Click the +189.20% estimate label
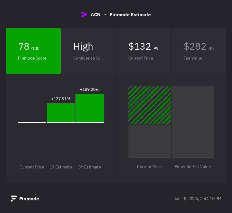Viewport: 232px width, 213px height. tap(90, 89)
